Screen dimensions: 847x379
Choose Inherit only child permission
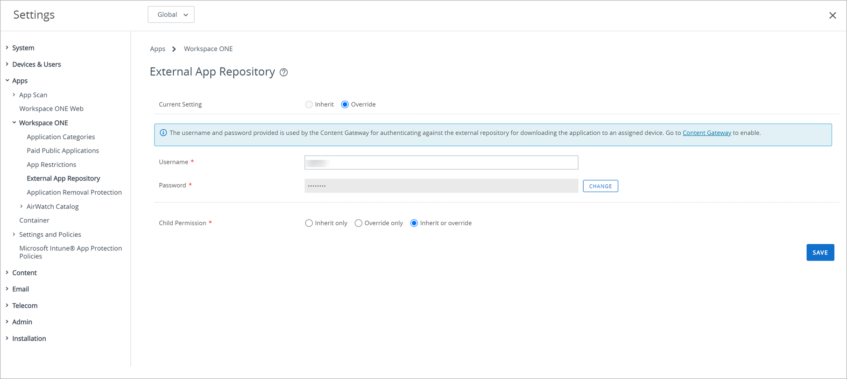click(309, 223)
